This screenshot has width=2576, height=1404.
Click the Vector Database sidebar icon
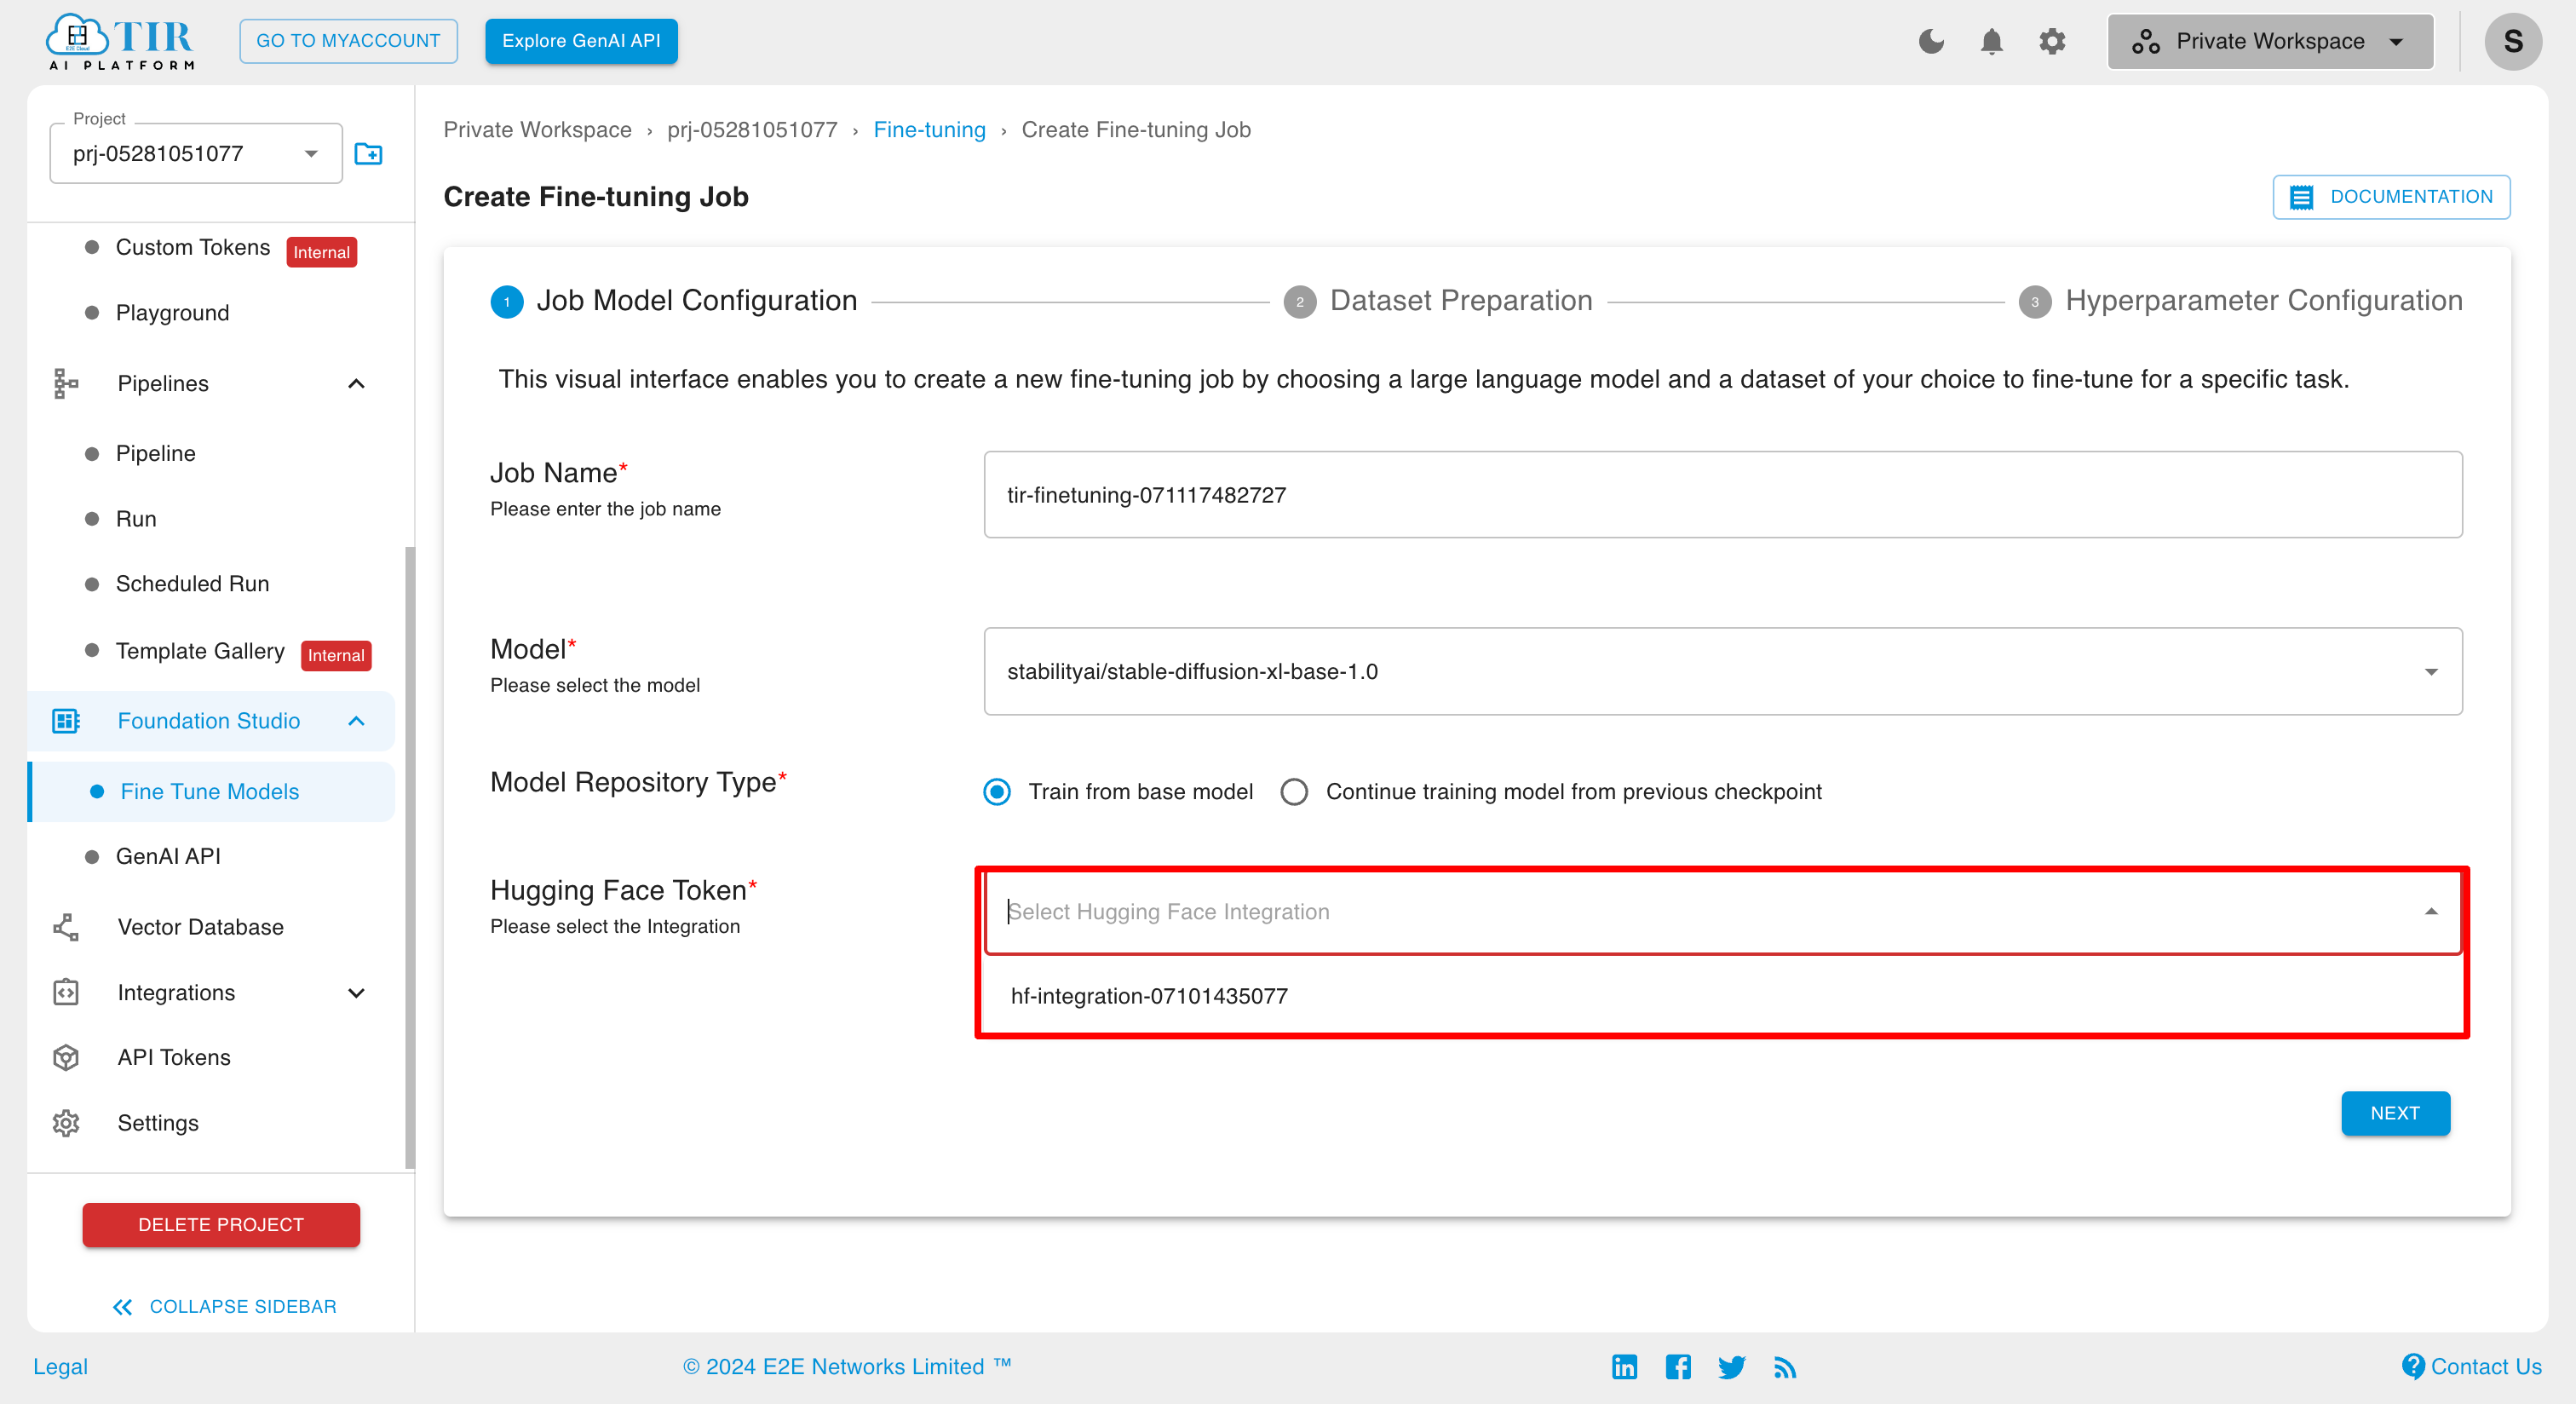coord(66,927)
